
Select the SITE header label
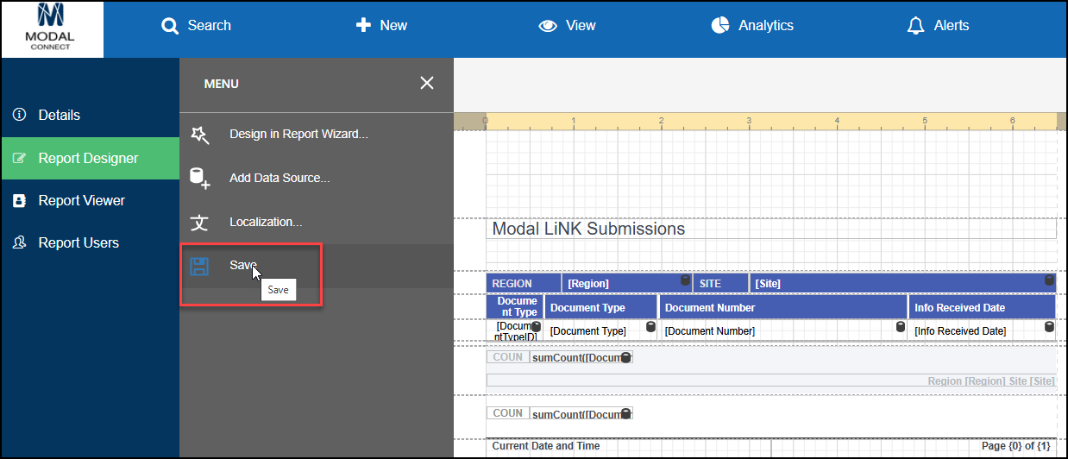click(x=720, y=283)
